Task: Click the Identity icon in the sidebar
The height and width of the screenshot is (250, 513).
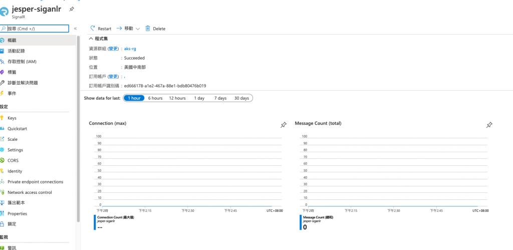Action: 3,171
